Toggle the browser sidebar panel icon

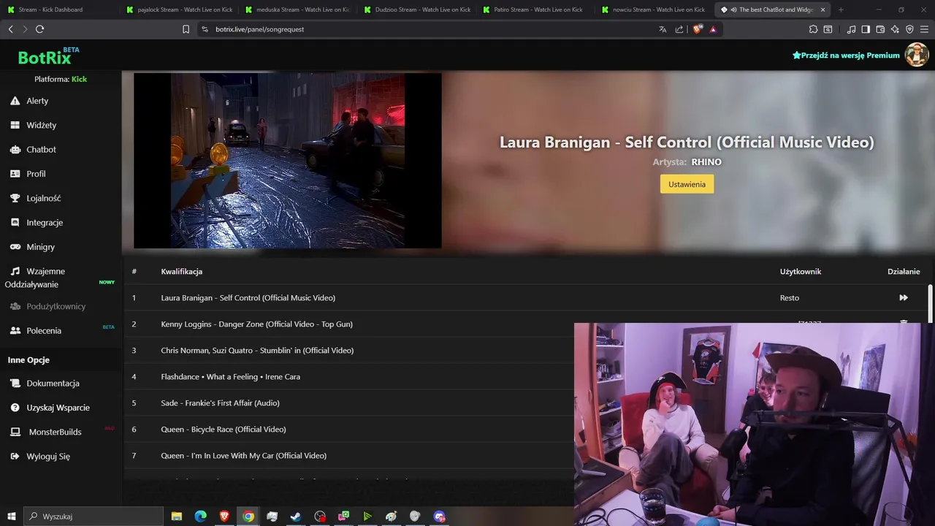(866, 29)
